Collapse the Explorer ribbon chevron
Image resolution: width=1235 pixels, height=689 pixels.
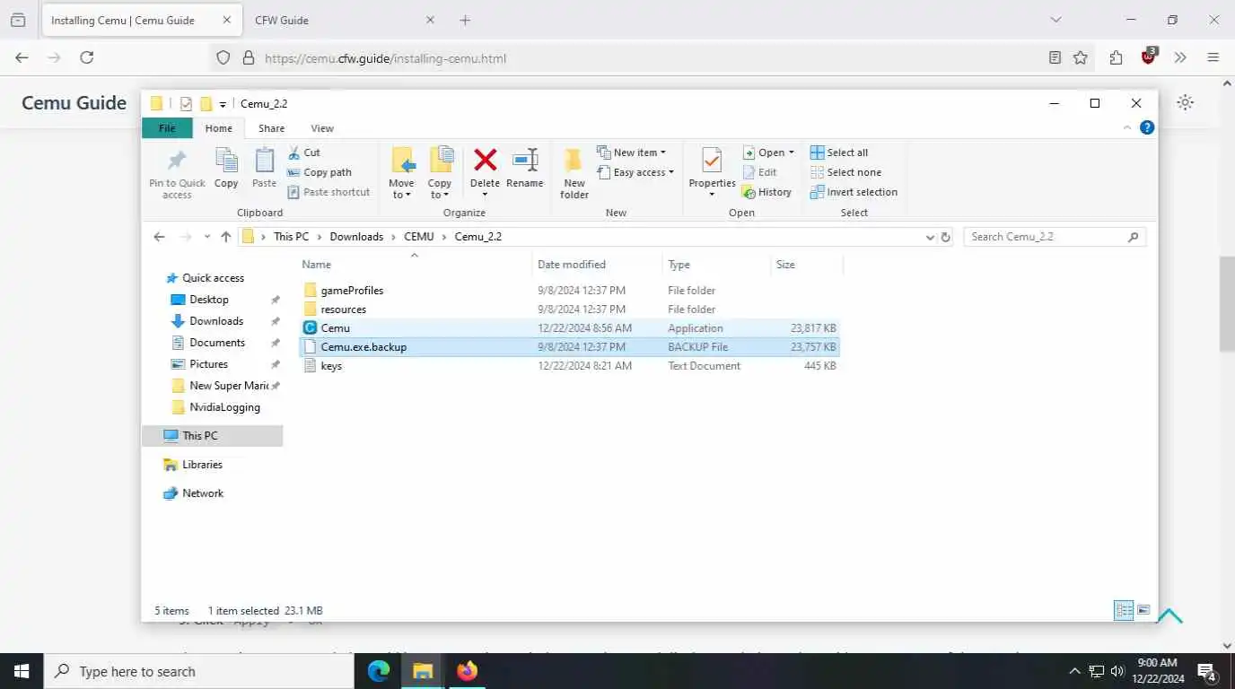point(1127,128)
